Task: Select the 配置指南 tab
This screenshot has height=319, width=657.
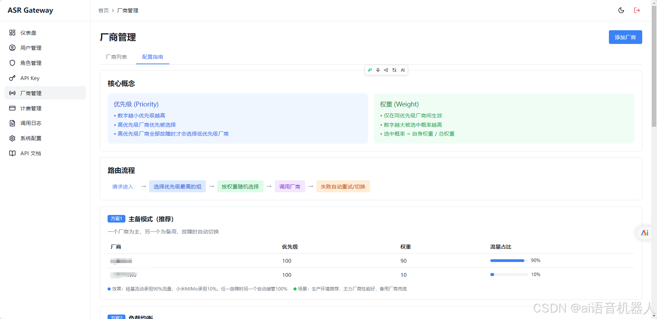Action: click(153, 57)
